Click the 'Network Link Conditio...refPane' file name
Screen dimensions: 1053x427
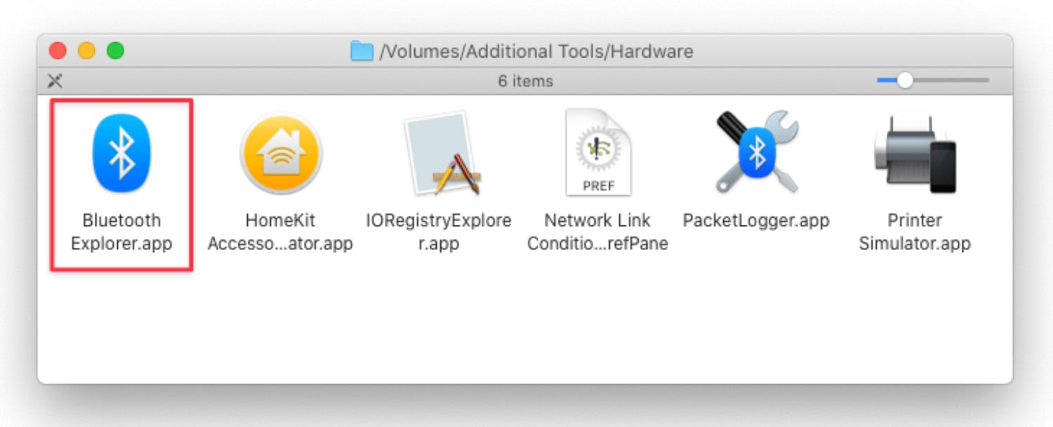click(x=597, y=232)
